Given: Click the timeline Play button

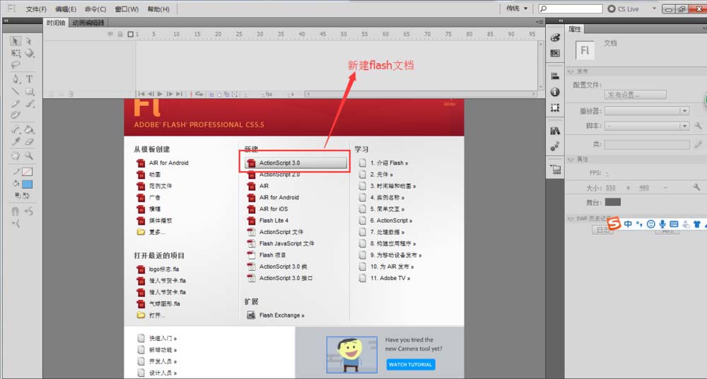Looking at the screenshot, I should coord(160,94).
